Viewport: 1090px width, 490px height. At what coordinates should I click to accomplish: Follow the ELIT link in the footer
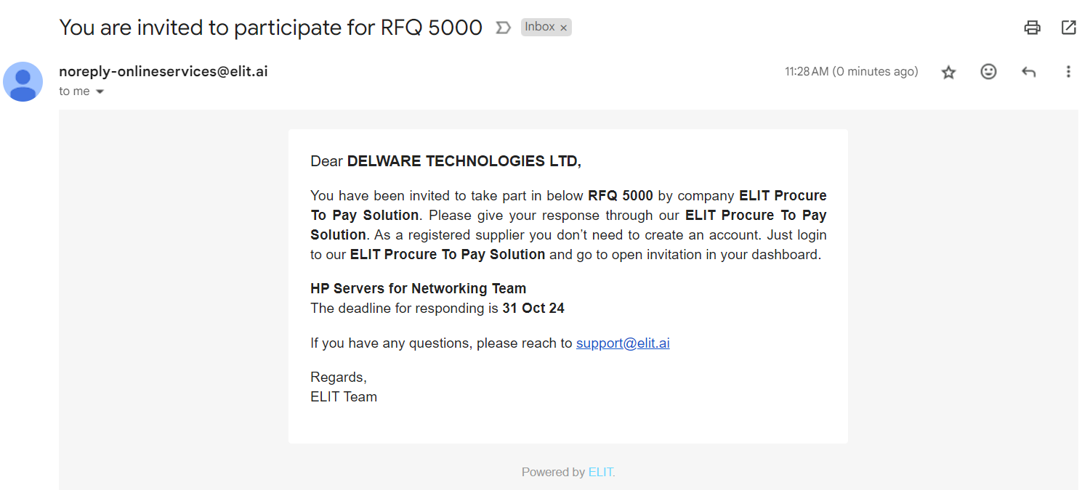601,472
